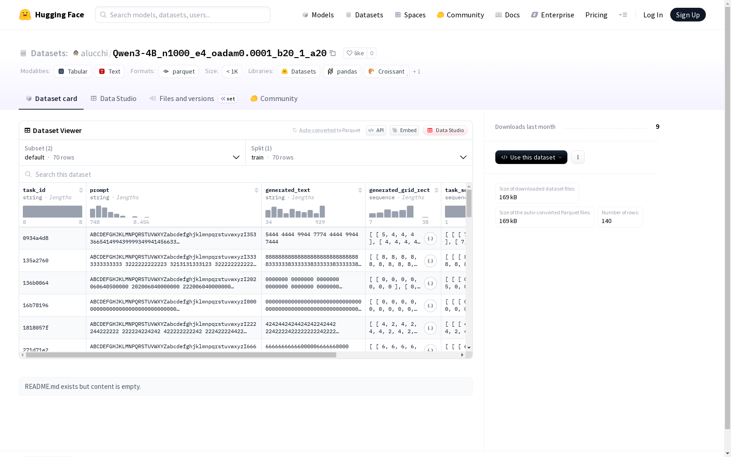Filter by the Tabular modality tag
Viewport: 731px width, 457px height.
tap(73, 71)
